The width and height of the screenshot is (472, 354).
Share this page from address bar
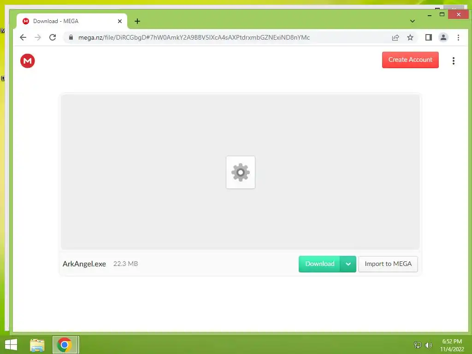[395, 37]
